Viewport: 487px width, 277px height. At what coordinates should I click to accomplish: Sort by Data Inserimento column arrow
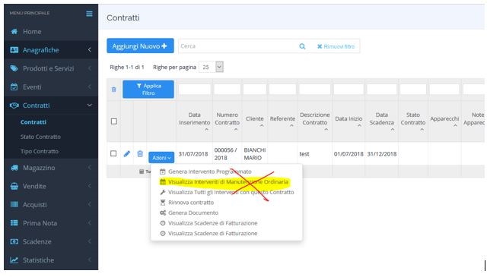(206, 130)
